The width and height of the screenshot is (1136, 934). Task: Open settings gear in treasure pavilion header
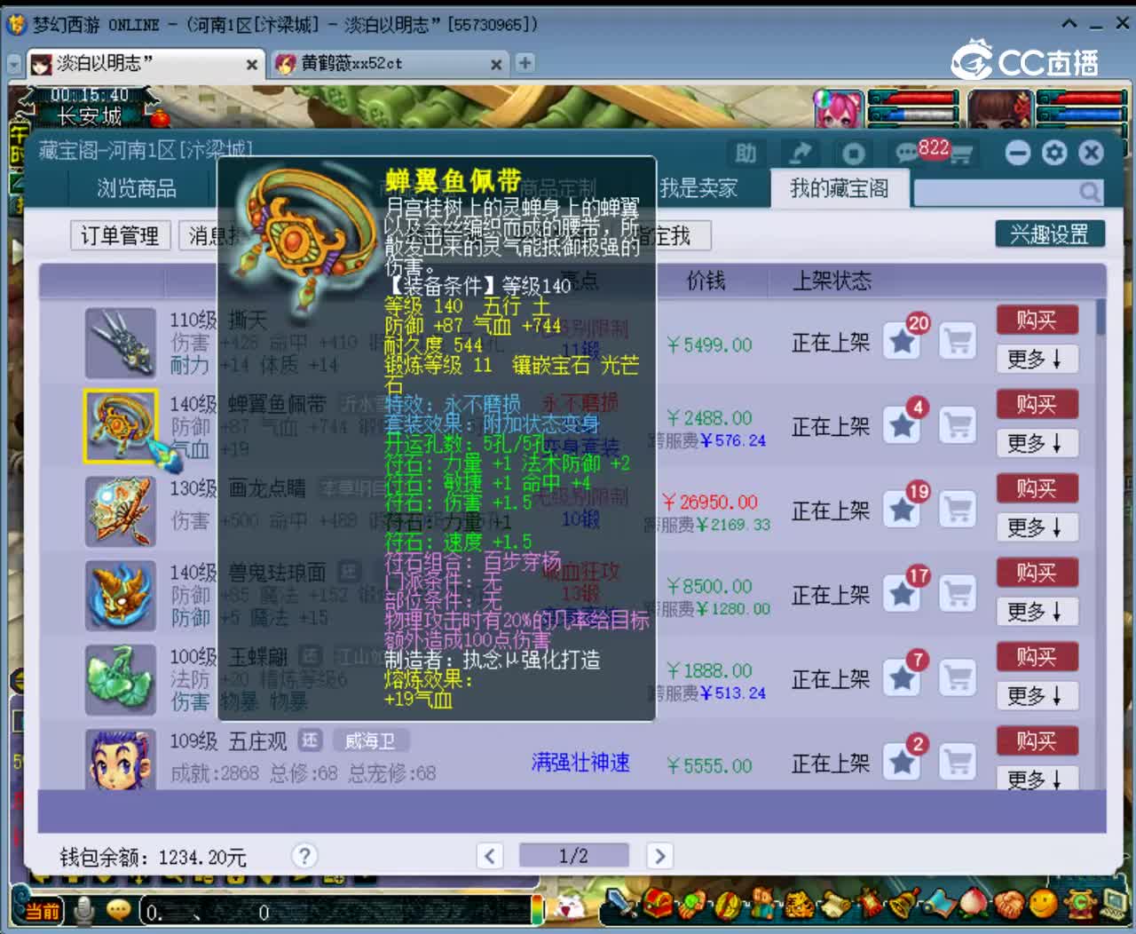click(1054, 153)
